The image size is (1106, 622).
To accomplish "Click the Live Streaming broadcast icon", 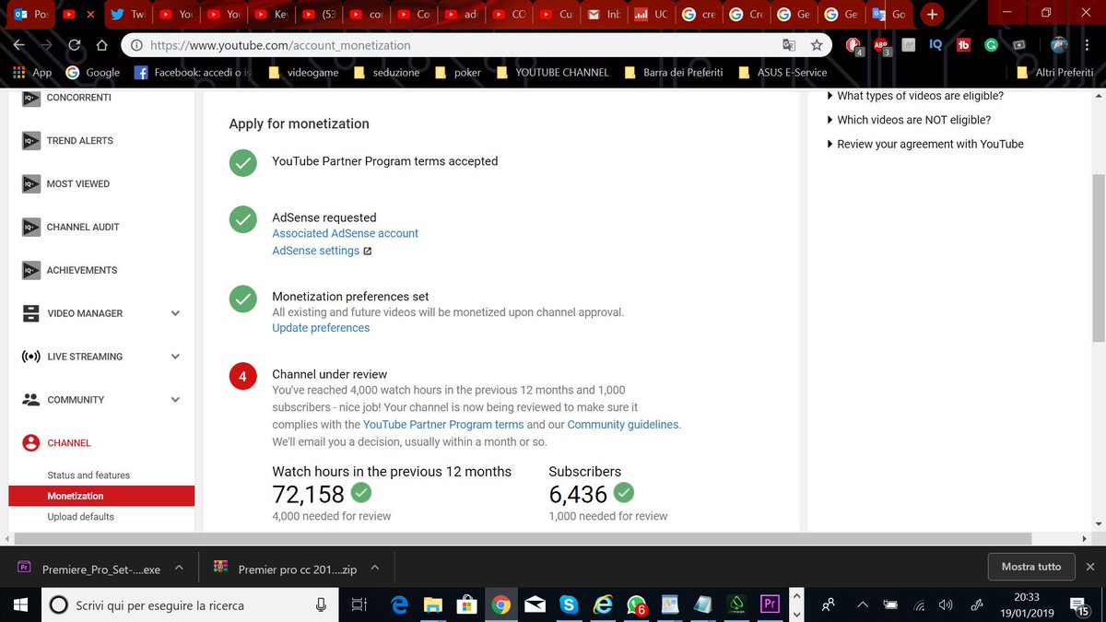I will click(x=30, y=357).
